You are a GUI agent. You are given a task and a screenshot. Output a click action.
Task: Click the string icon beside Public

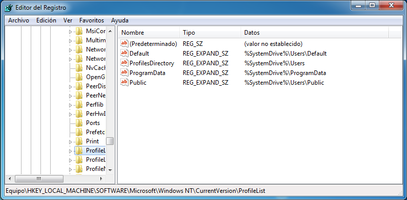[124, 82]
